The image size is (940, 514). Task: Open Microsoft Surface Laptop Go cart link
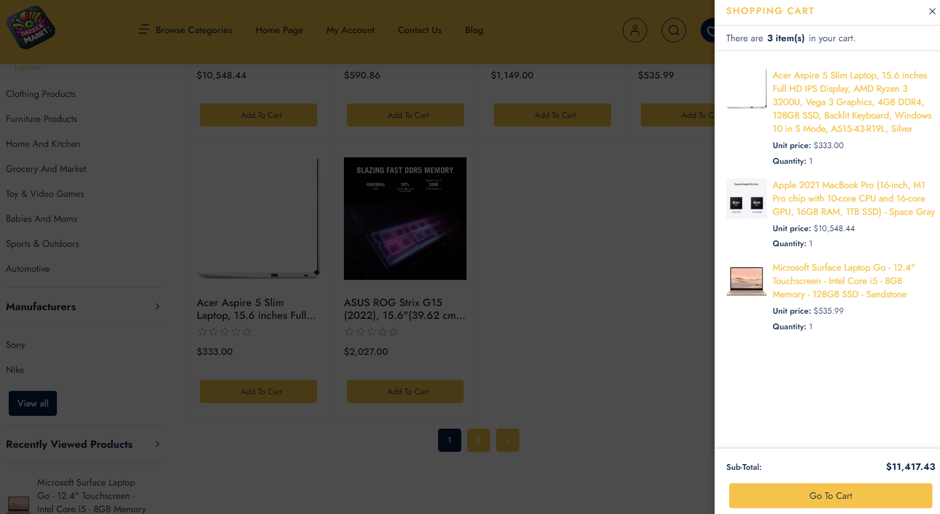point(844,281)
